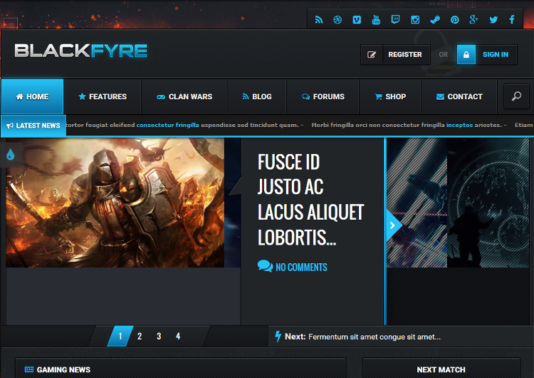The image size is (534, 378).
Task: Open the 'consectetur fringilla' ticker link
Action: [x=167, y=125]
